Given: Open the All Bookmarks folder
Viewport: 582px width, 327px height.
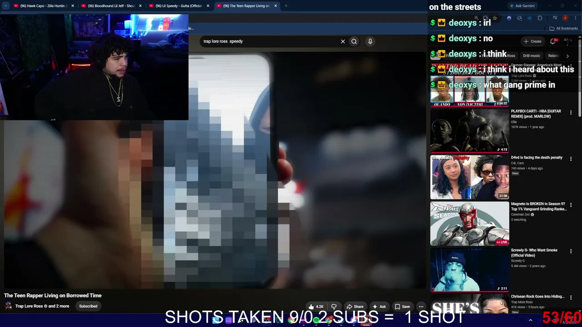Looking at the screenshot, I should (x=564, y=28).
